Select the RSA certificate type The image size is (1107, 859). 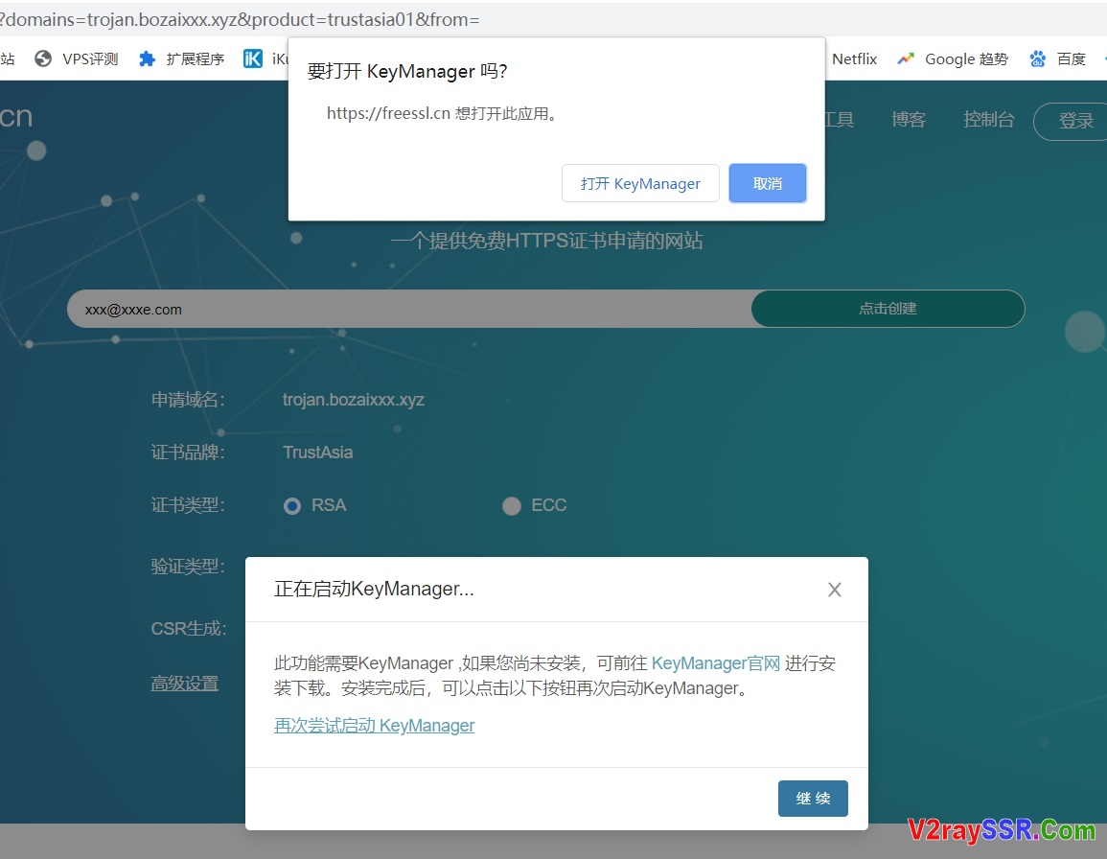291,505
